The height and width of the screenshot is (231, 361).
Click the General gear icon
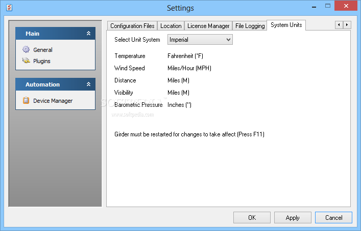26,49
